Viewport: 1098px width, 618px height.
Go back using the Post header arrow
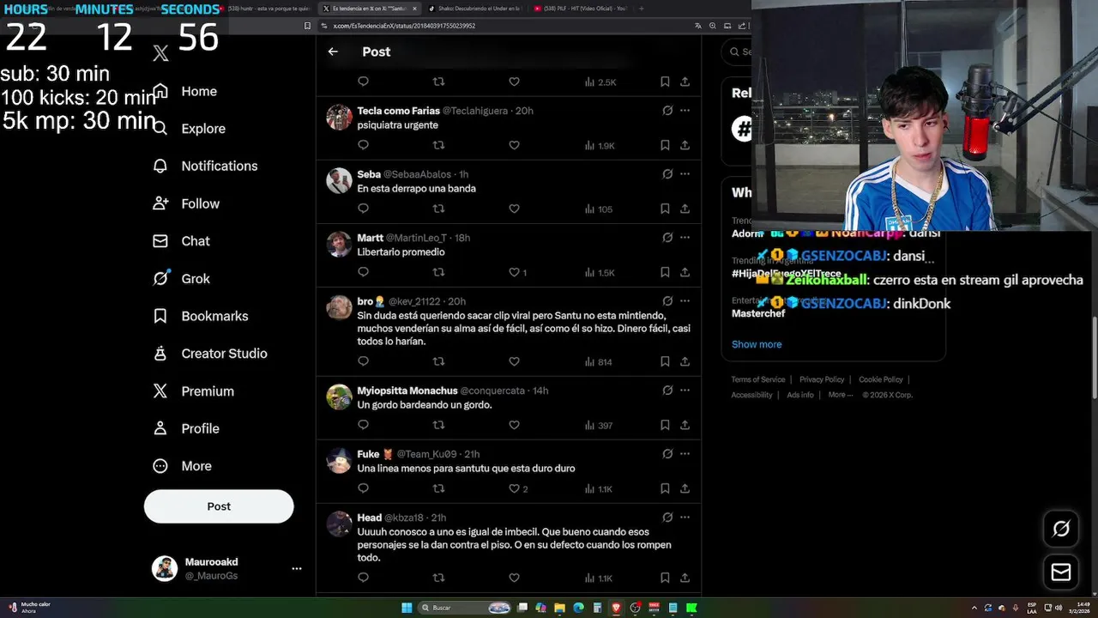333,51
